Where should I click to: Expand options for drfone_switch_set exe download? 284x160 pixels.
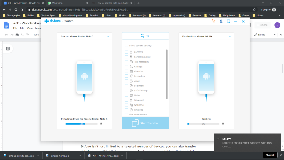38,156
